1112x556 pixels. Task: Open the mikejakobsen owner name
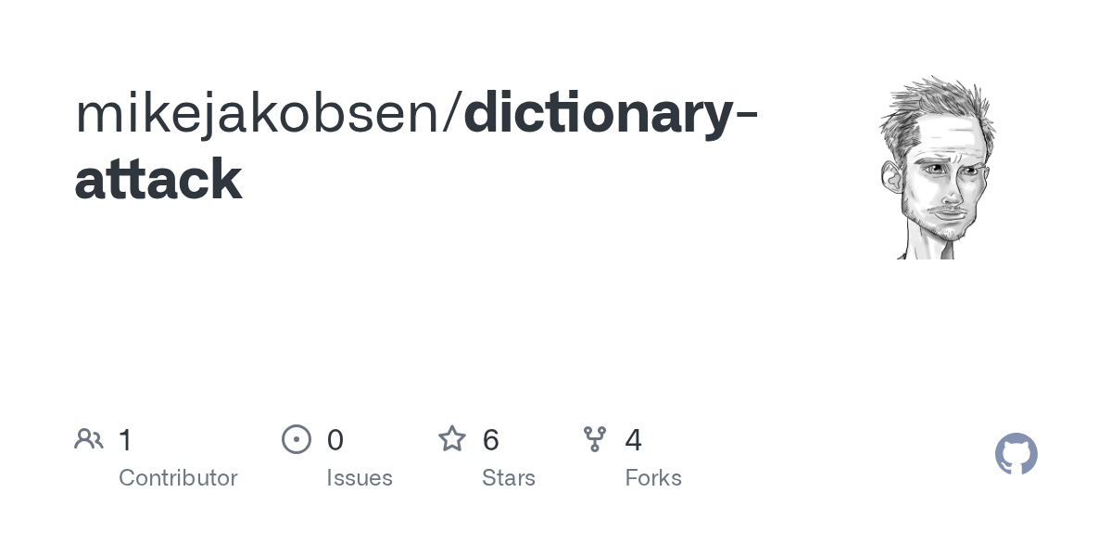(259, 112)
